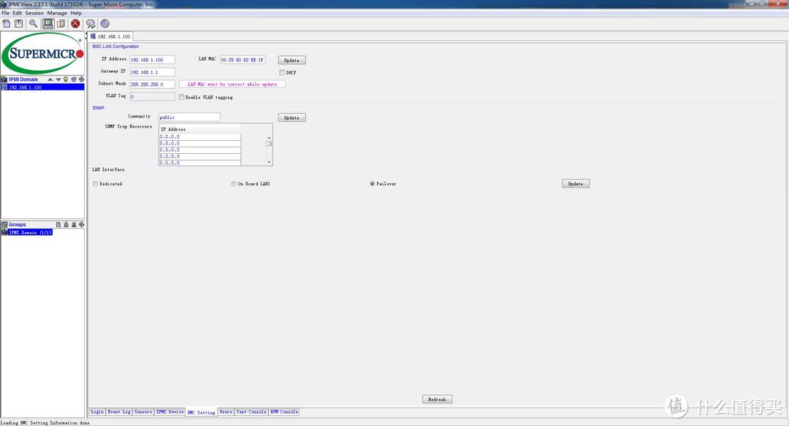The width and height of the screenshot is (789, 426).
Task: Click the floppy disk save icon
Action: coord(19,23)
